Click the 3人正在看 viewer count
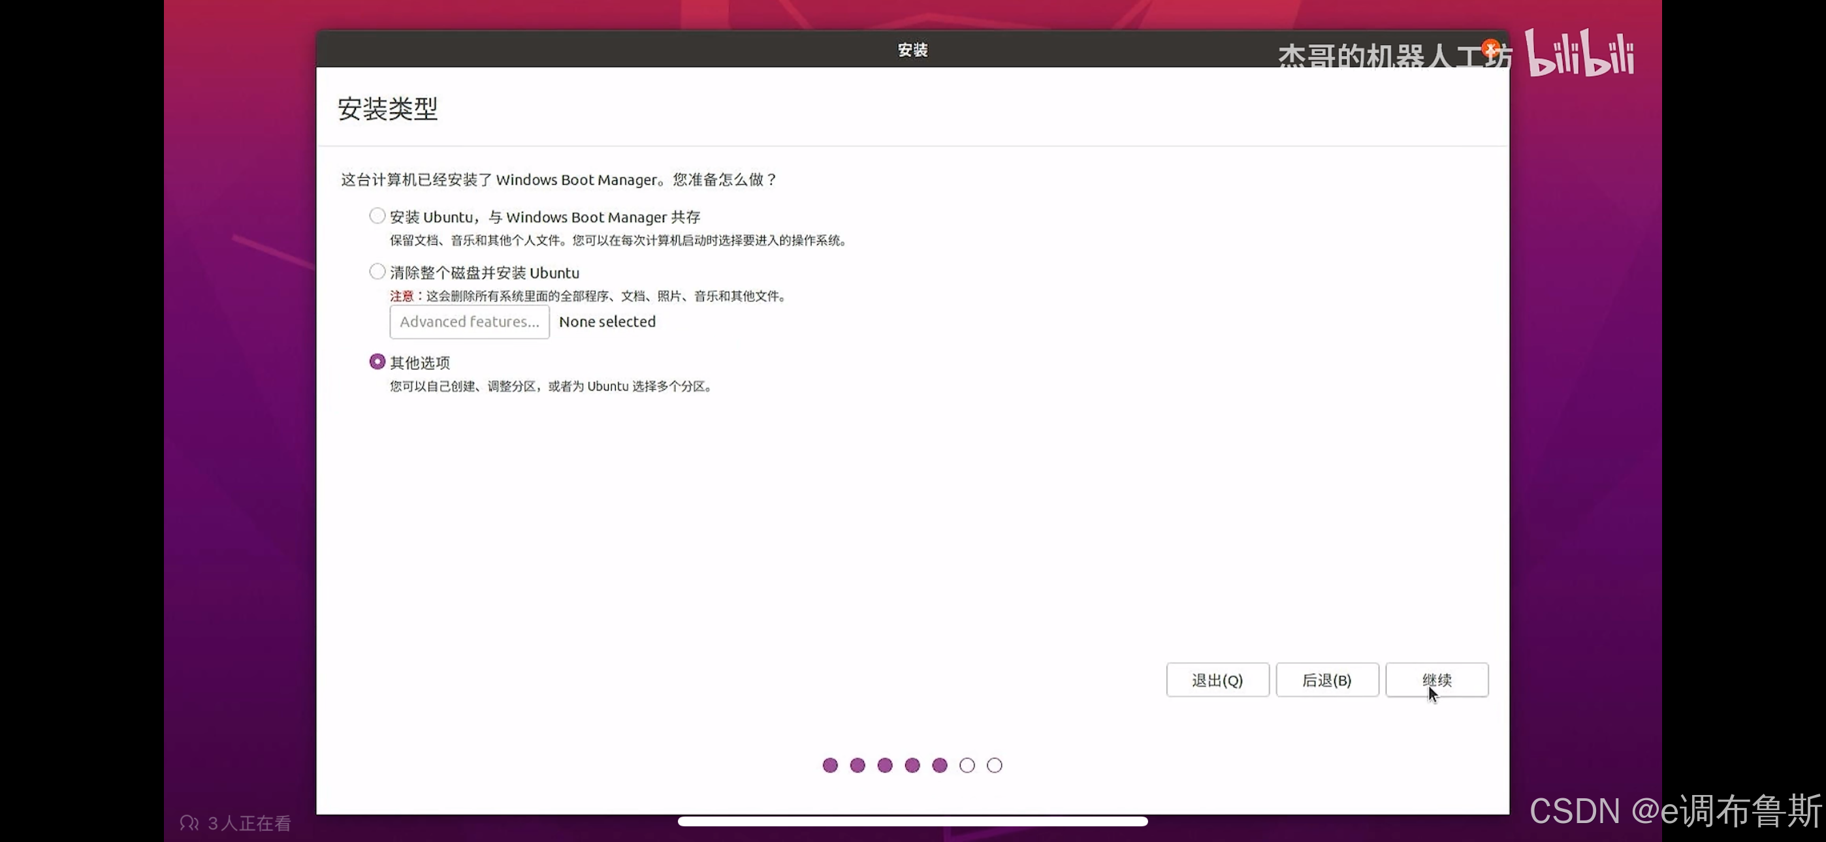The height and width of the screenshot is (842, 1826). 235,823
